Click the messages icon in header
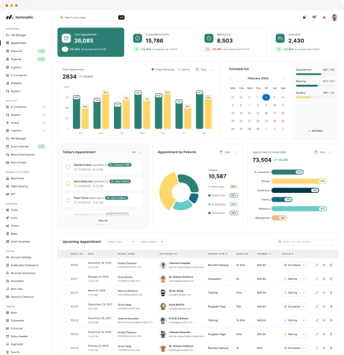This screenshot has height=355, width=344. coord(315,17)
